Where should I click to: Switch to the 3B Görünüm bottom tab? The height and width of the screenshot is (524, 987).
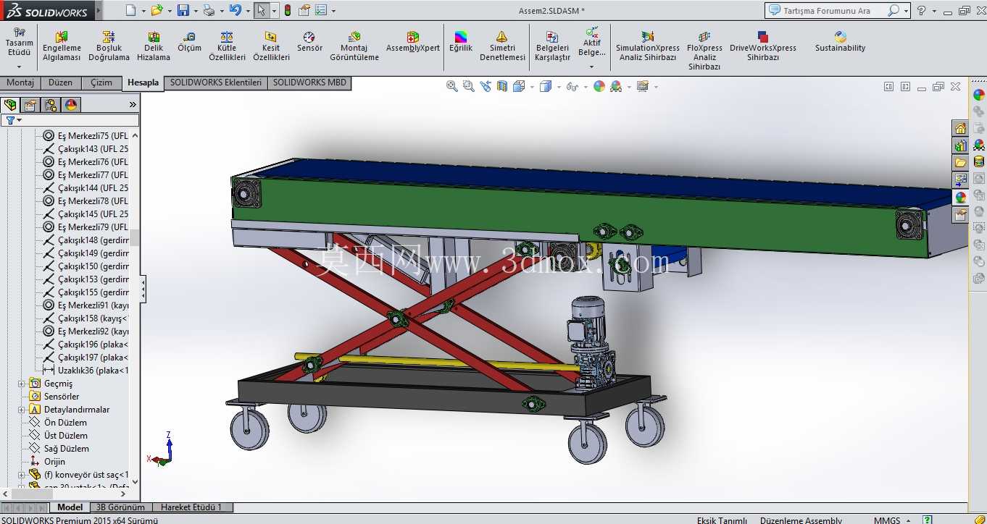pyautogui.click(x=120, y=507)
